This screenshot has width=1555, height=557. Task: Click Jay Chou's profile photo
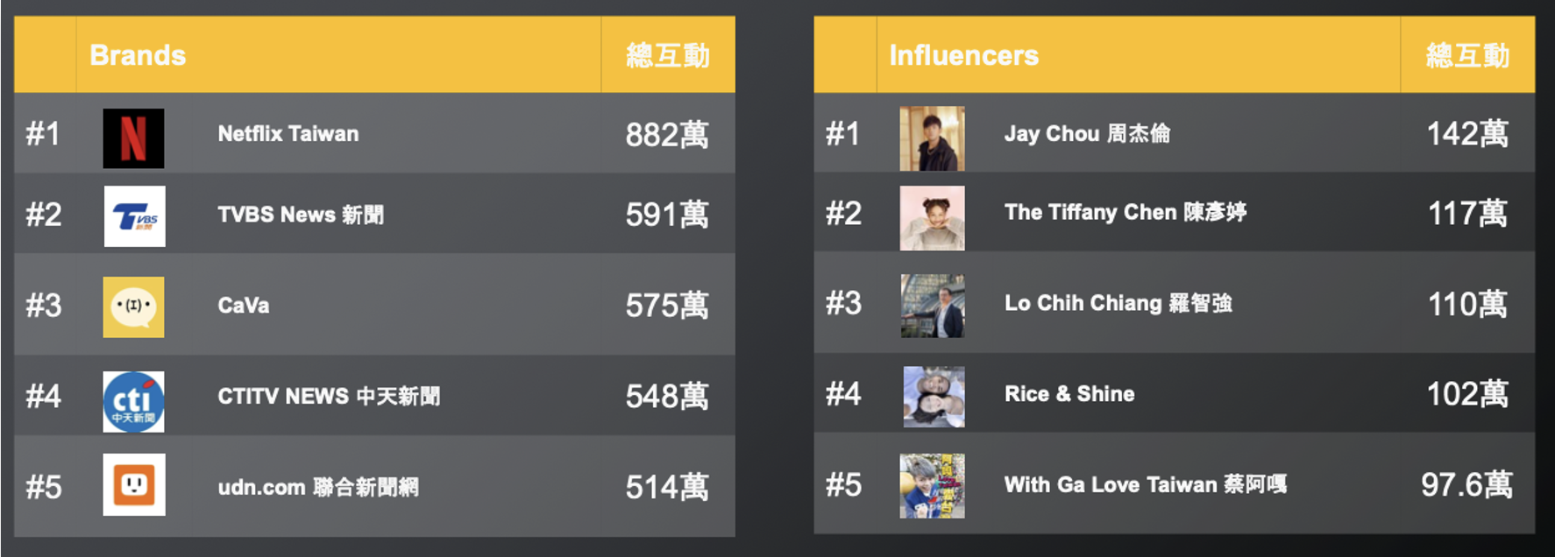coord(932,138)
